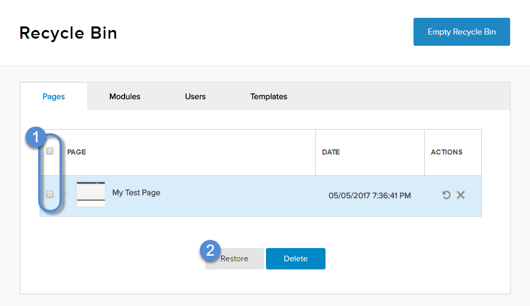Click the blue number 2 callout badge
The height and width of the screenshot is (306, 530).
(210, 251)
